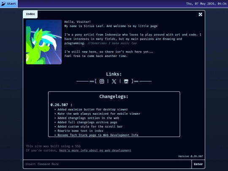This screenshot has height=171, width=228.
Task: Click the maximize window icon
Action: tap(200, 14)
